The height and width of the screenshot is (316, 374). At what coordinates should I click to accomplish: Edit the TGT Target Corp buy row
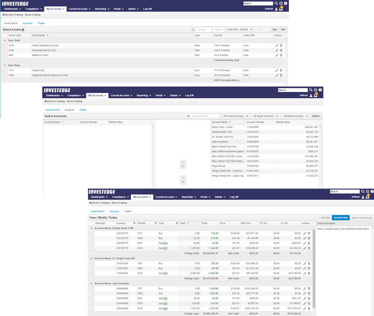pos(277,70)
